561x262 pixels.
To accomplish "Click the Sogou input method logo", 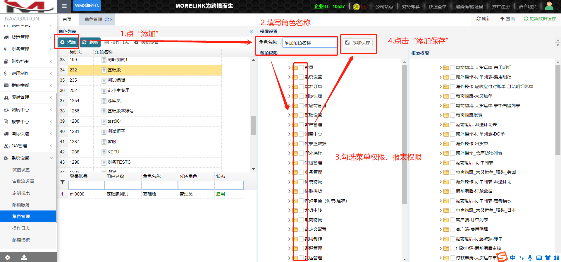I will (x=502, y=257).
